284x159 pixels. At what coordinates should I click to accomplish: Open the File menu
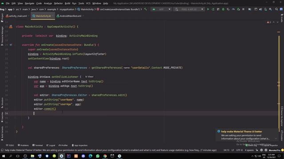(x=8, y=3)
